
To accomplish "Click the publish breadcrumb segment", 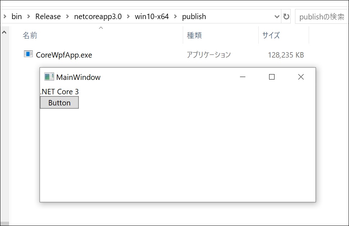I will (194, 17).
